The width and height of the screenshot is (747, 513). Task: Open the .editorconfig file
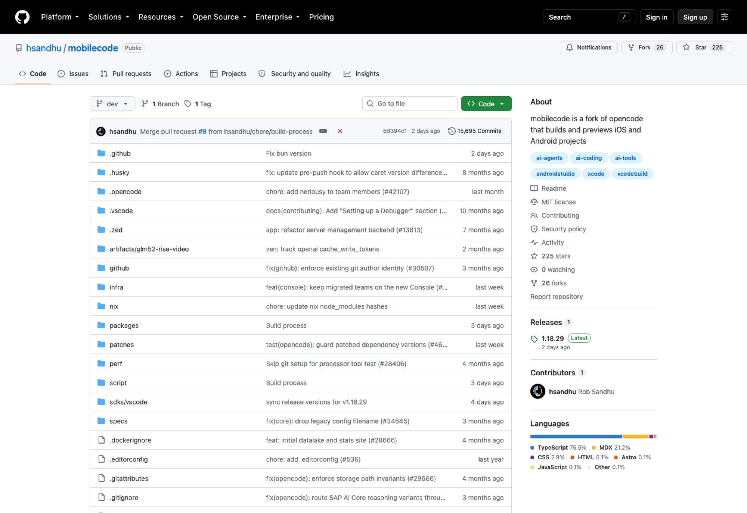tap(128, 459)
